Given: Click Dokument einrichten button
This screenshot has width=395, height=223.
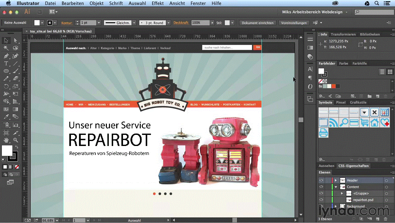Looking at the screenshot, I should coord(258,23).
